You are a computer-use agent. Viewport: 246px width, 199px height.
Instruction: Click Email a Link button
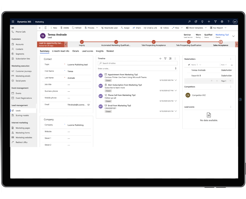pyautogui.click(x=150, y=28)
